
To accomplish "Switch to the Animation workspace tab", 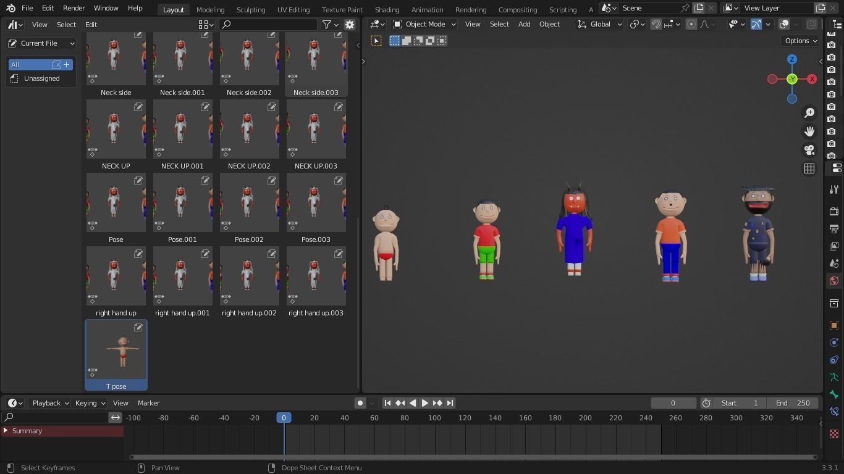I will click(427, 10).
